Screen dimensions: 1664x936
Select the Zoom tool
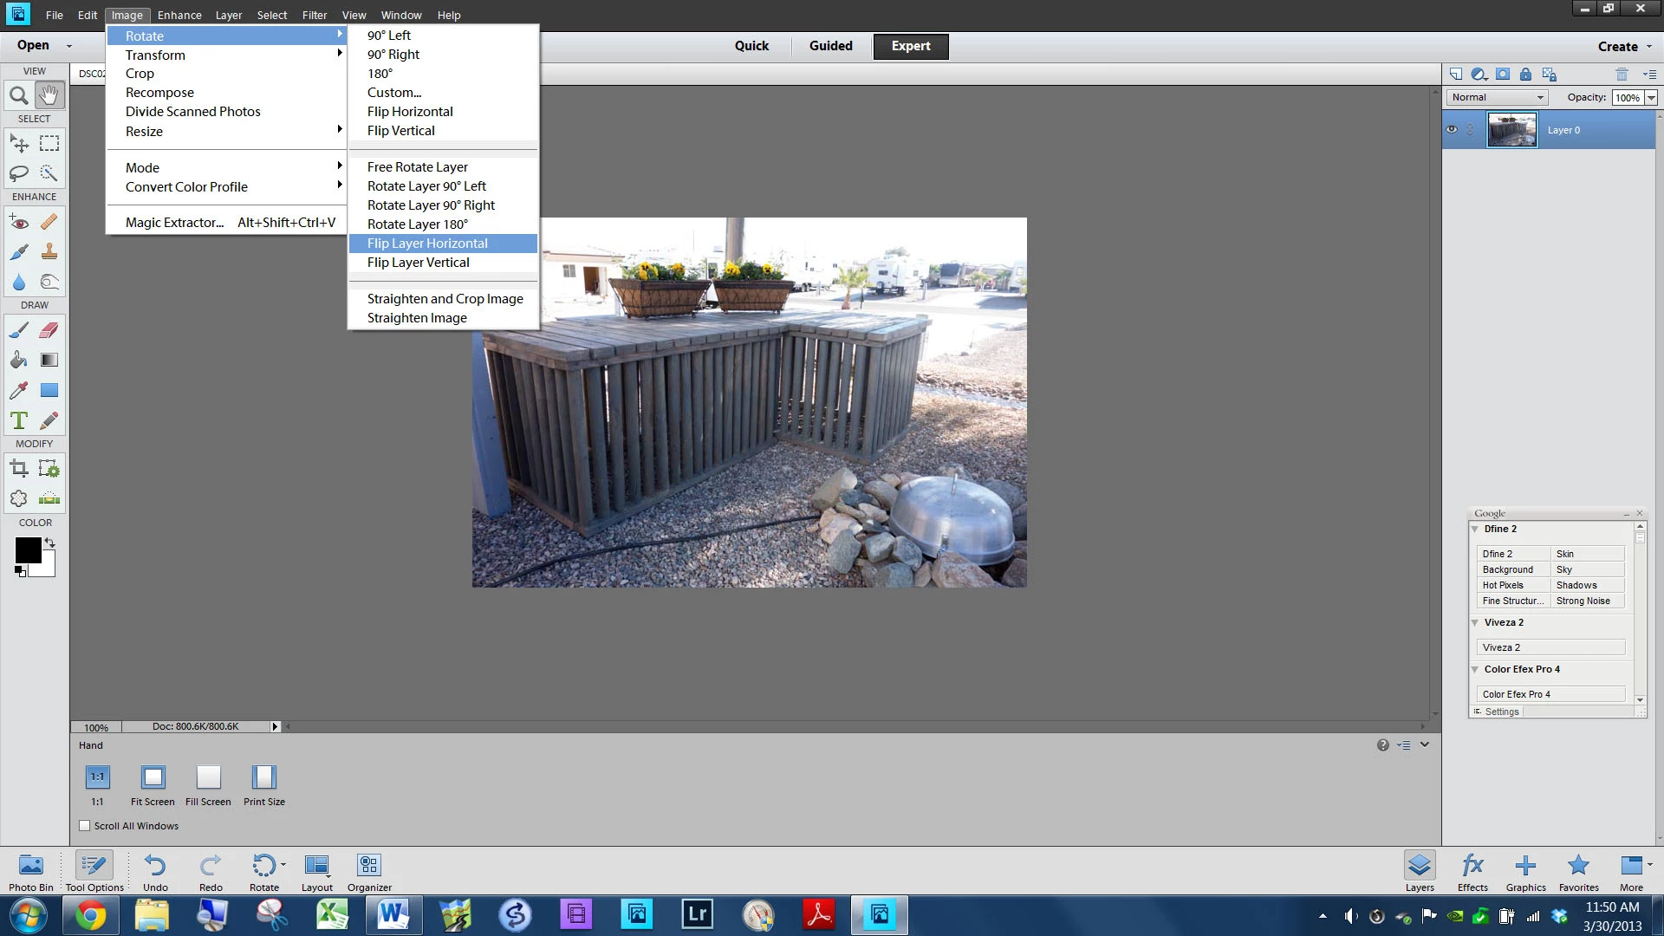[x=18, y=95]
